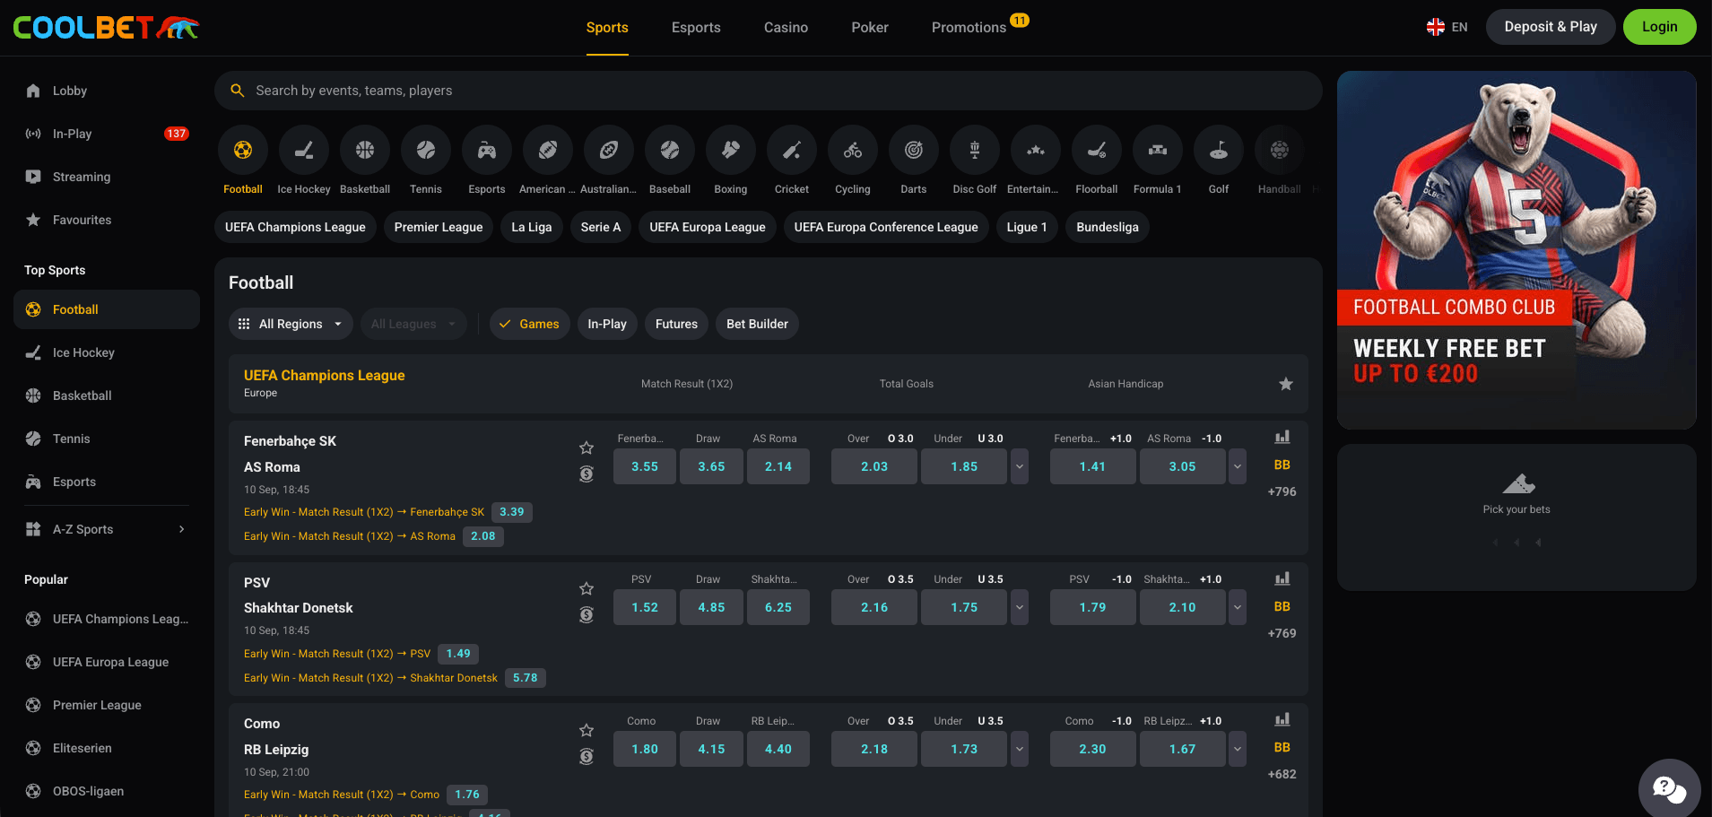Pick the Tennis icon in sports carousel
This screenshot has width=1712, height=817.
pyautogui.click(x=426, y=151)
